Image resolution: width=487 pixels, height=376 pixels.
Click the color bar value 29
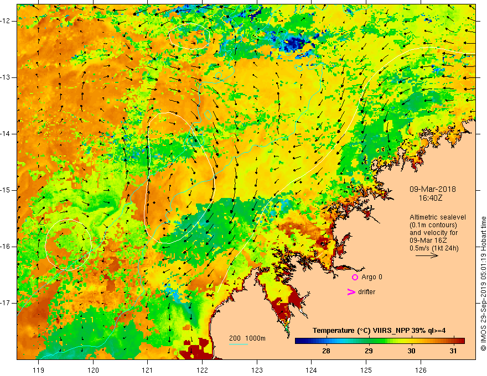coord(369,351)
